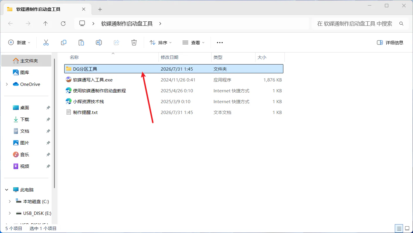Screen dimensions: 413x233
Task: Select the 小辉资源技术栈 shortcut
Action: 174,101
